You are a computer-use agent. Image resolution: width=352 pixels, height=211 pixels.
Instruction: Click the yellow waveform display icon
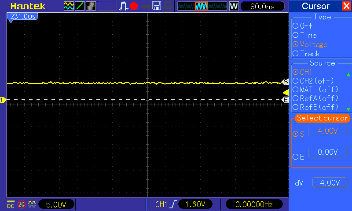69,6
